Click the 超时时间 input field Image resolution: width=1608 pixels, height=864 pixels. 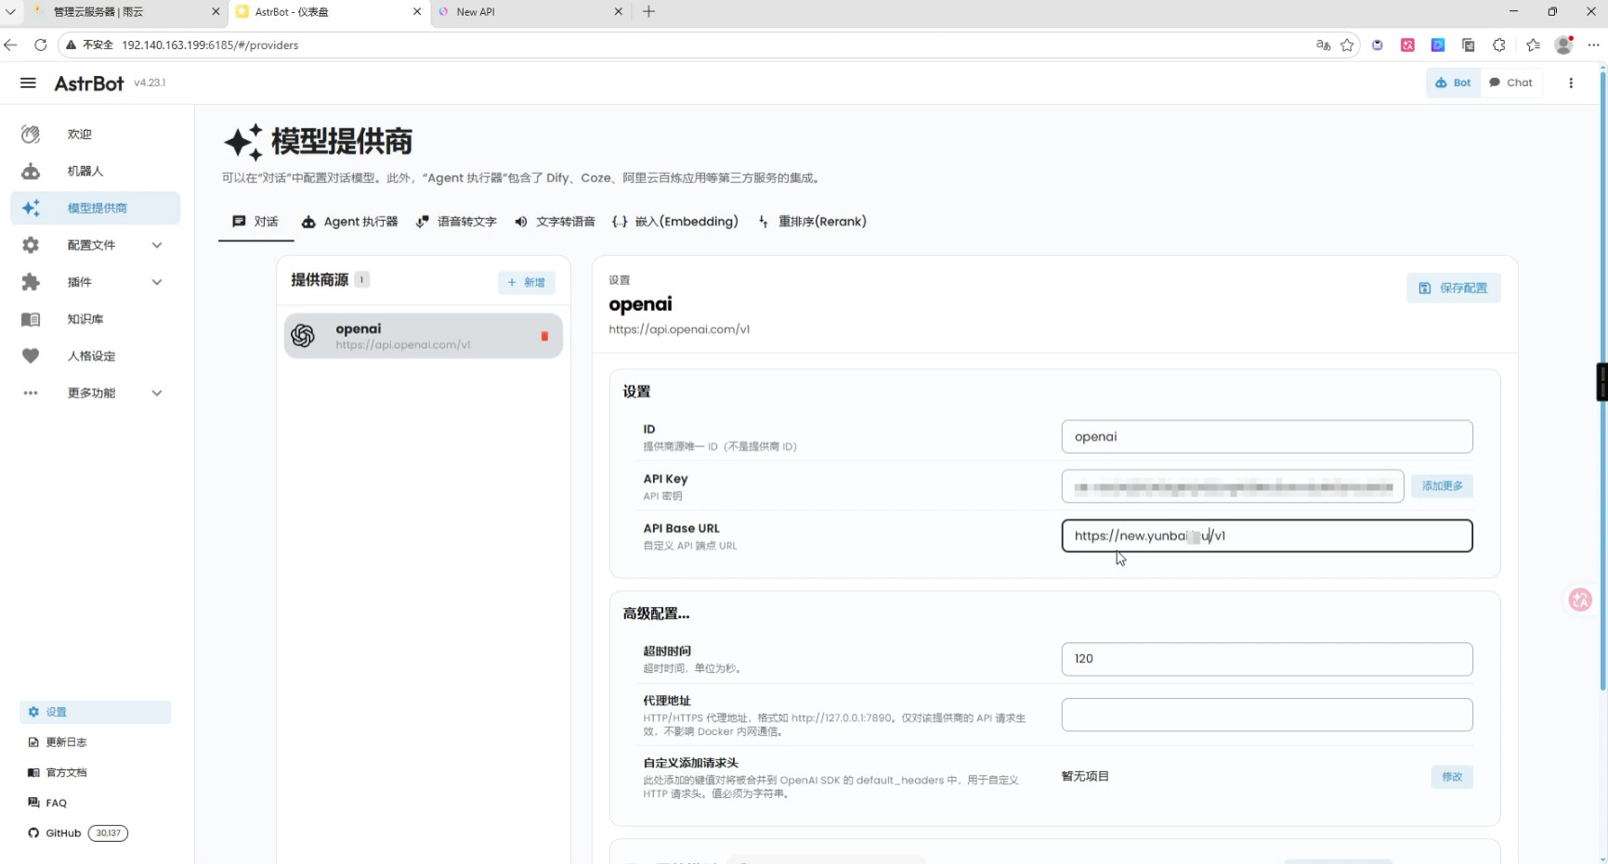coord(1266,659)
